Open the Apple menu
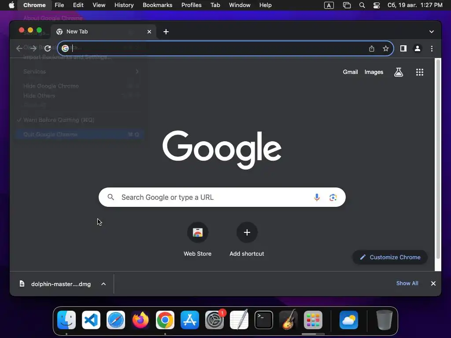Image resolution: width=451 pixels, height=338 pixels. tap(11, 5)
